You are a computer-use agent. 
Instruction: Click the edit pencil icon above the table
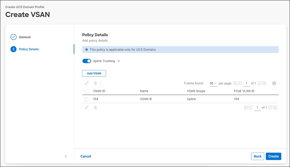[87, 83]
